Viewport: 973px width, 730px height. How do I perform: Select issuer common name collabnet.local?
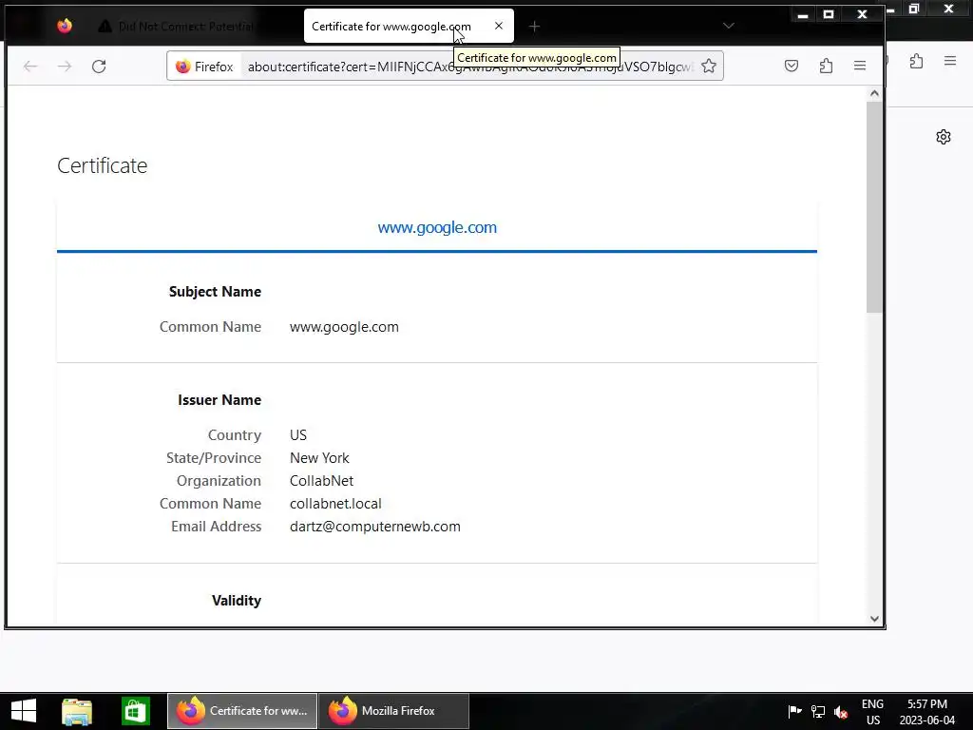335,504
